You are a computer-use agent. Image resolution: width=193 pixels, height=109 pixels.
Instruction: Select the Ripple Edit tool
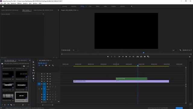pyautogui.click(x=33, y=68)
